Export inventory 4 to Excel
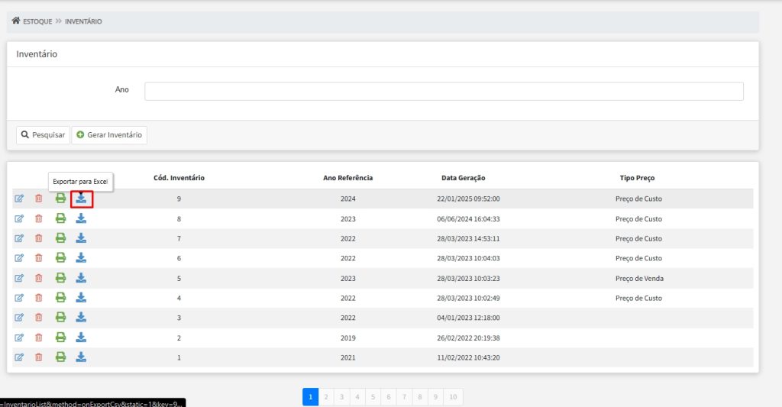This screenshot has width=782, height=407. [x=81, y=298]
